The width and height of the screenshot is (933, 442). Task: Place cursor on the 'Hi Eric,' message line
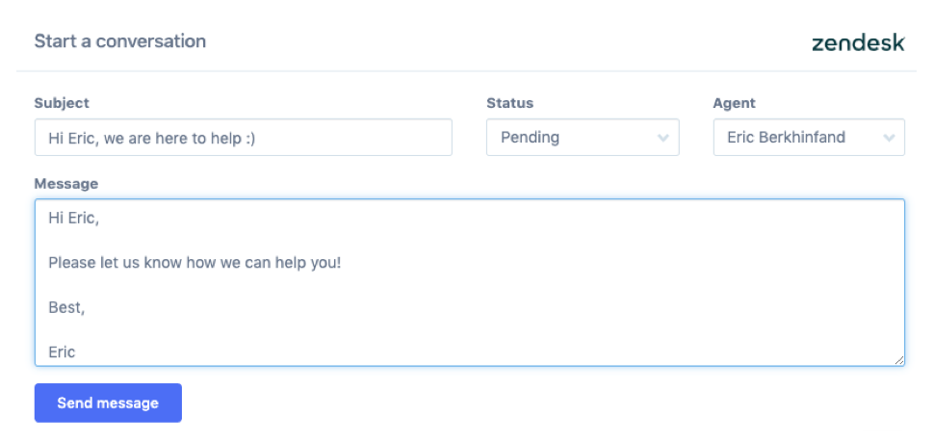tap(74, 219)
